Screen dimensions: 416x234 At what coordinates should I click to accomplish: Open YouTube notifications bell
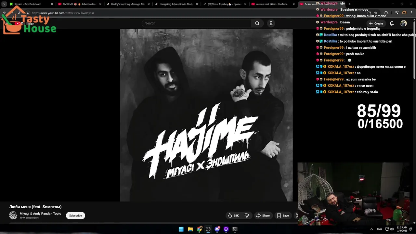(x=392, y=23)
